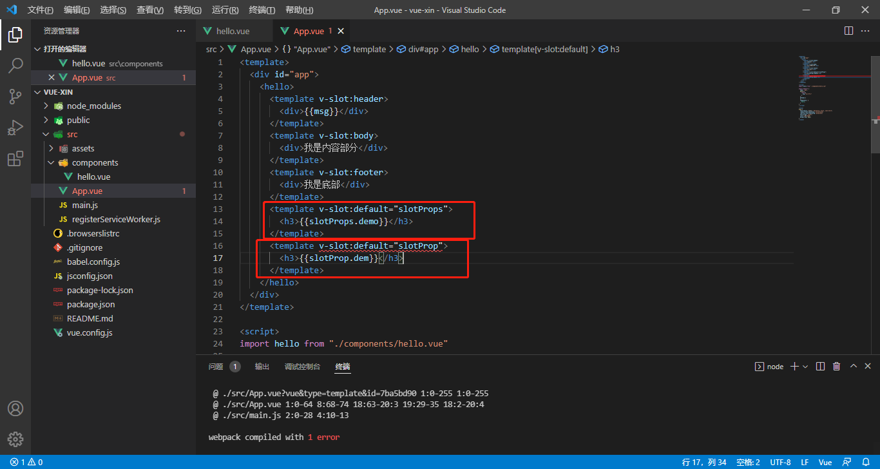The image size is (880, 469).
Task: Open the 查看(V) menu
Action: [x=150, y=10]
